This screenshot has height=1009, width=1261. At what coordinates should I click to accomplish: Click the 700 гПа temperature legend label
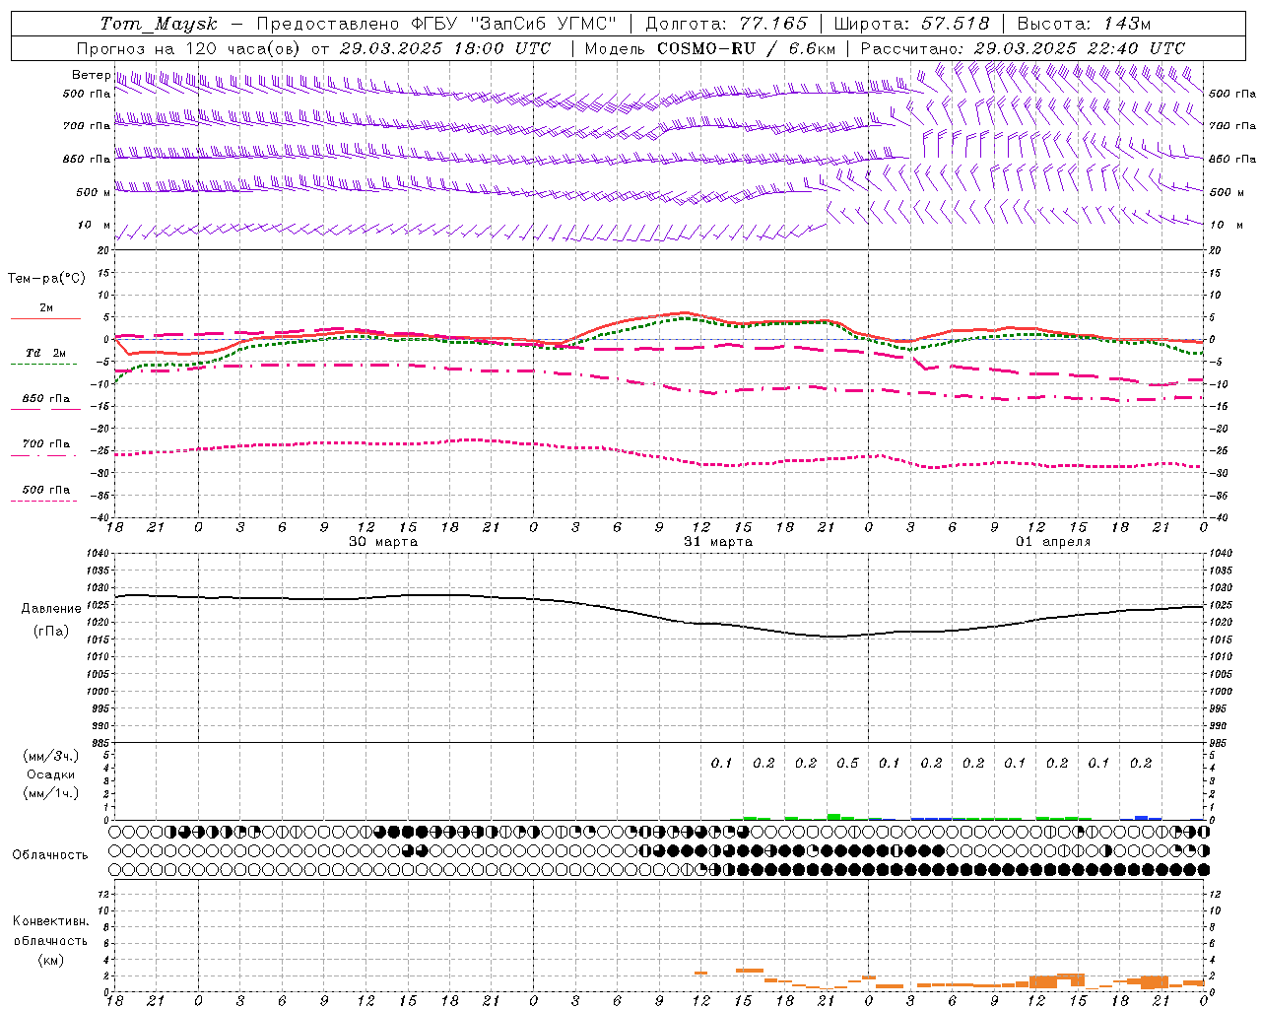pyautogui.click(x=46, y=444)
